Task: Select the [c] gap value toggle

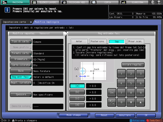Action: 77,99
